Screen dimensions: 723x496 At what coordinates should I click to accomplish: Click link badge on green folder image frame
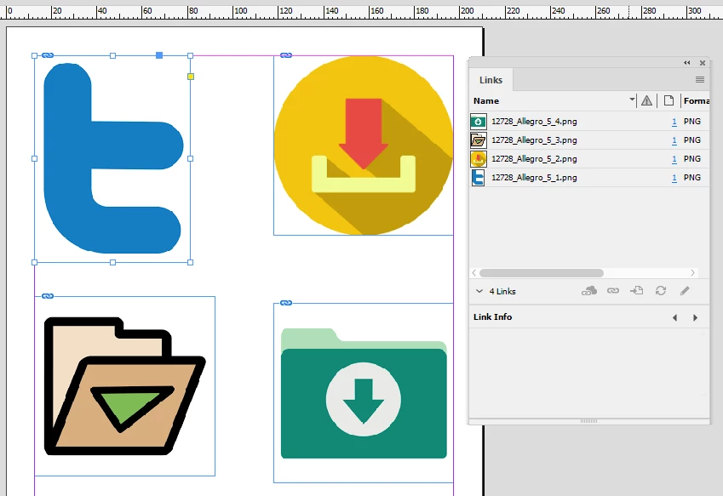286,303
